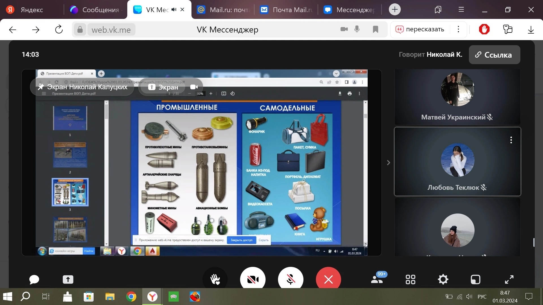Open the browser translate/feedback extension icon
The height and width of the screenshot is (305, 543).
point(508,29)
